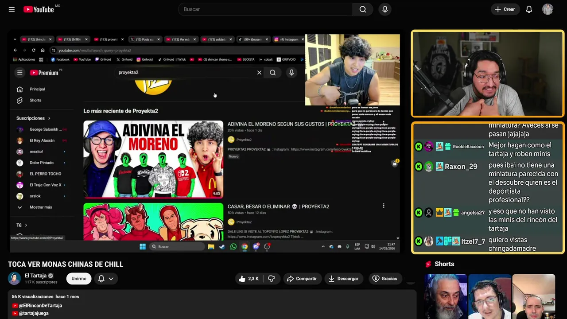
Task: Open the curly-haired glasses man Shorts thumbnail
Action: click(489, 296)
